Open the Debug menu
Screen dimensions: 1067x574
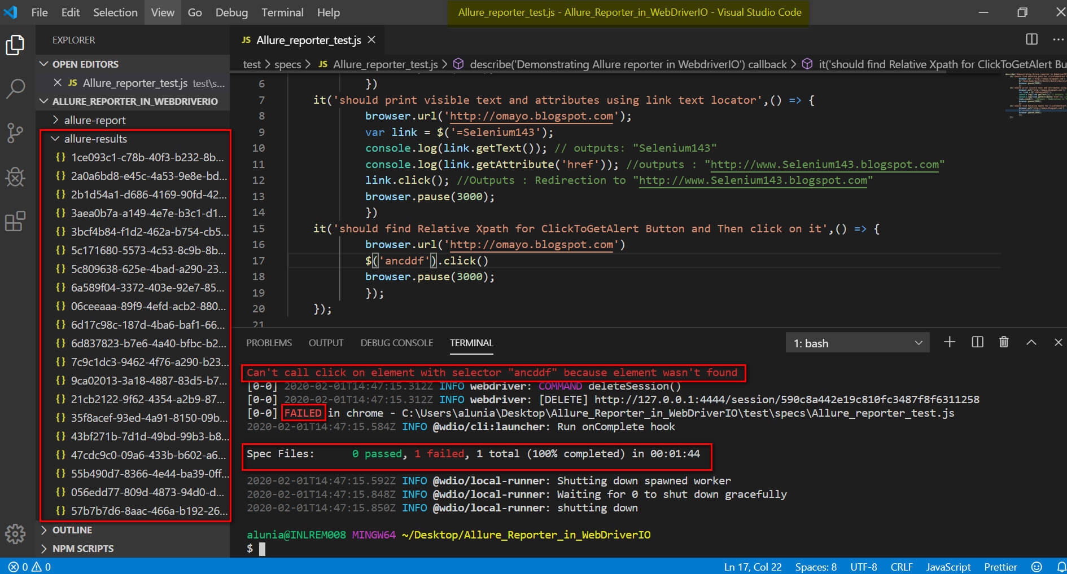[231, 12]
